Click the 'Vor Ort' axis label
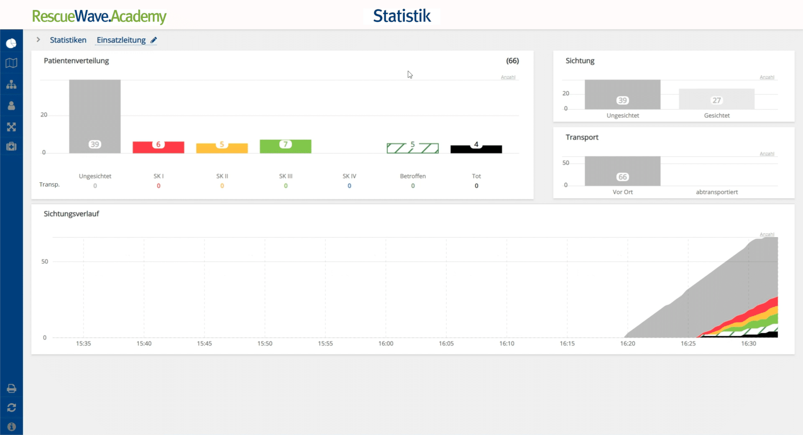 point(623,192)
